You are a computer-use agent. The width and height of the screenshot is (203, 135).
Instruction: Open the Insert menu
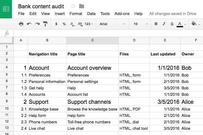tap(59, 14)
